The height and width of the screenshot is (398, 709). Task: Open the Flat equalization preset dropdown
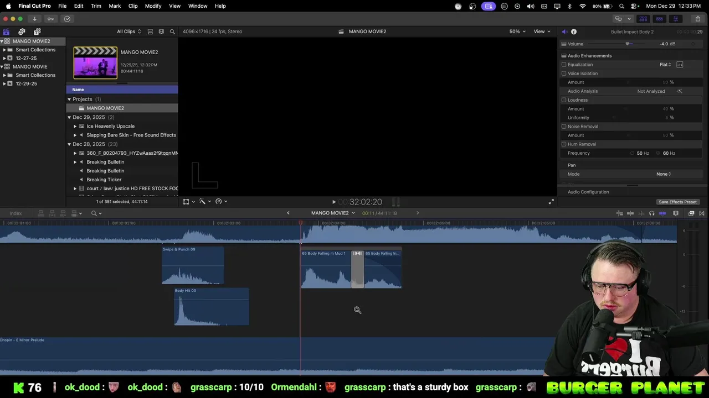[x=665, y=65]
